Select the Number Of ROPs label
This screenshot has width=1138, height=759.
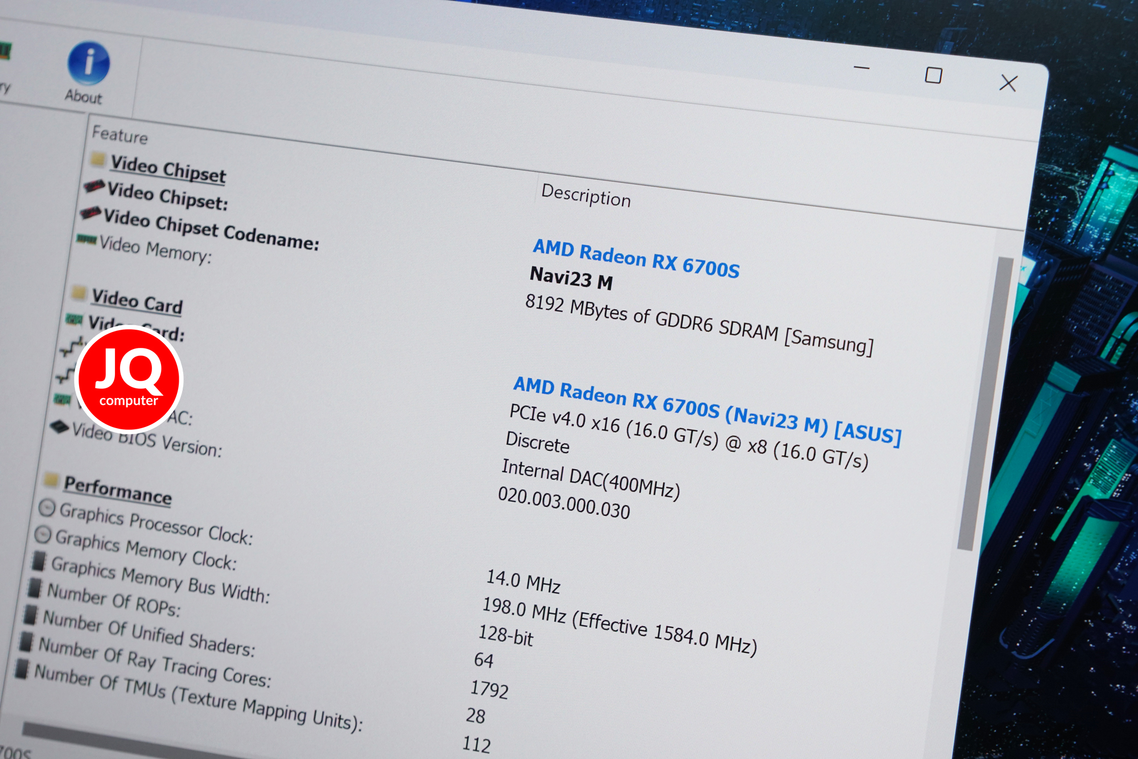coord(114,600)
